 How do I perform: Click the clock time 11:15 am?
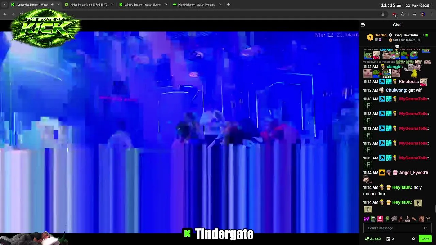(391, 6)
